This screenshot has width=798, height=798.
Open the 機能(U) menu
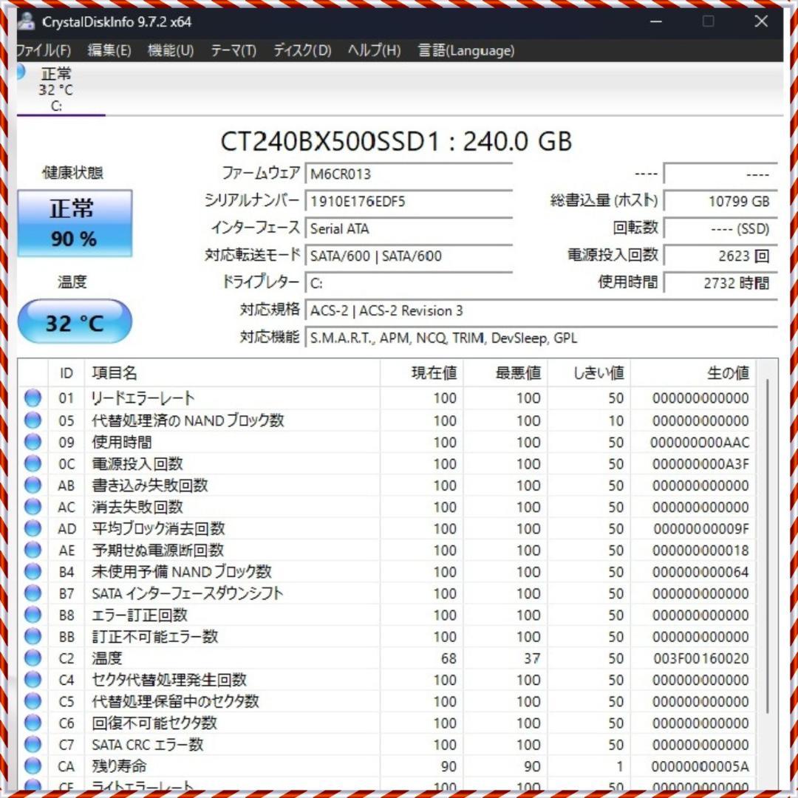[x=171, y=50]
